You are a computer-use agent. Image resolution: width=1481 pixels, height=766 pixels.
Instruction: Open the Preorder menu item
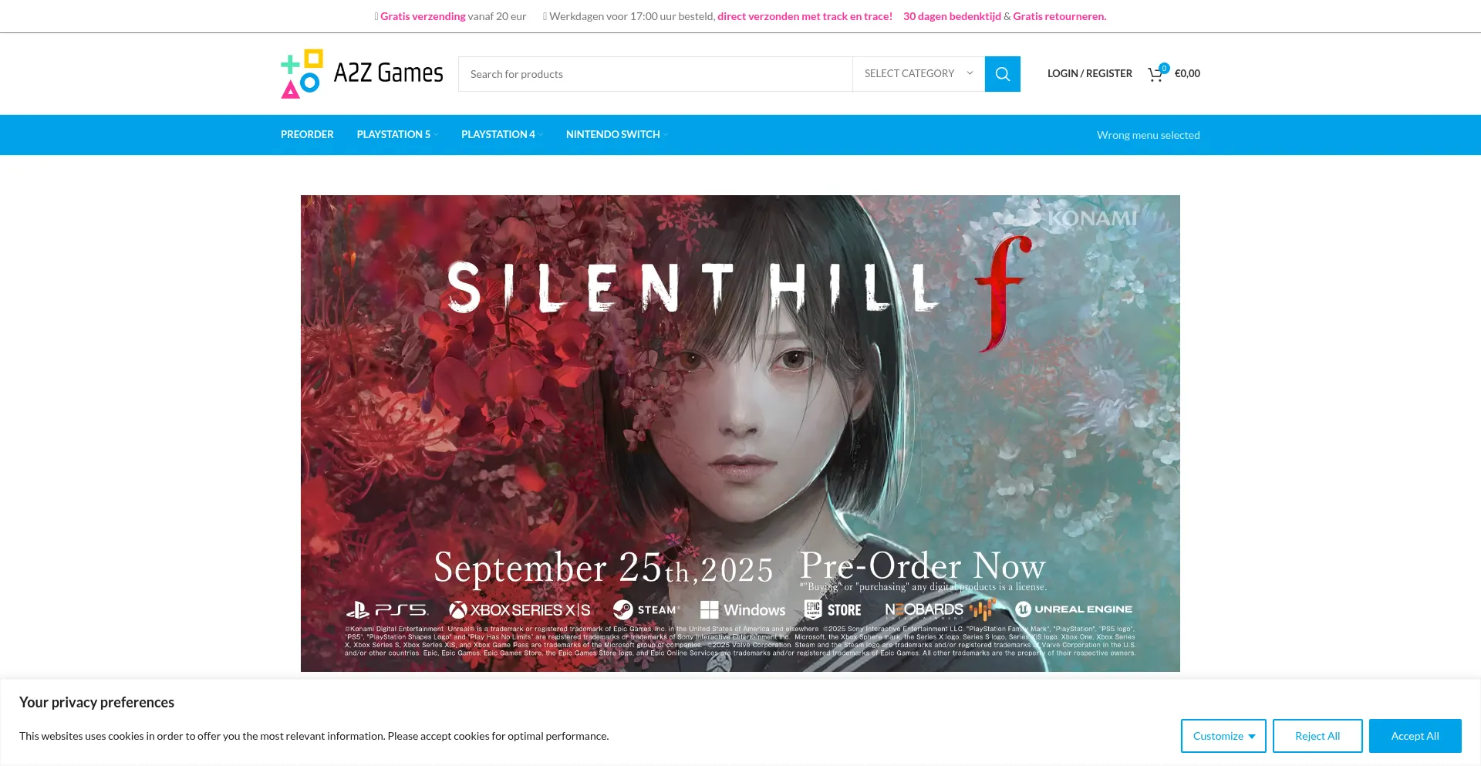307,134
